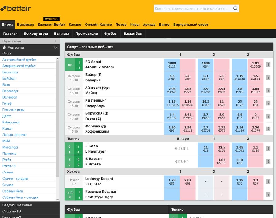Screen dimensions: 276x218
Task: Open info icon for Боруссия (Д) – Герта (Б)
Action: pyautogui.click(x=268, y=116)
